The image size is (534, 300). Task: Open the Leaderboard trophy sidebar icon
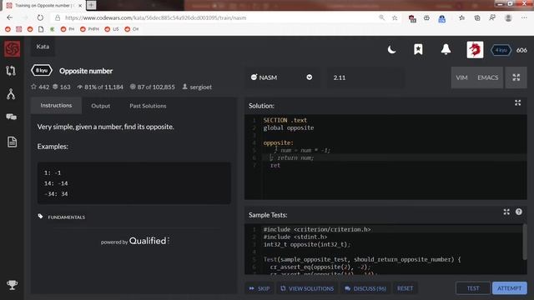pos(12,285)
